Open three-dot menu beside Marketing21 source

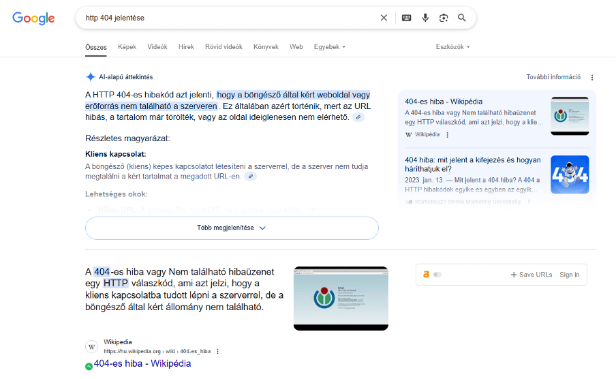point(529,202)
